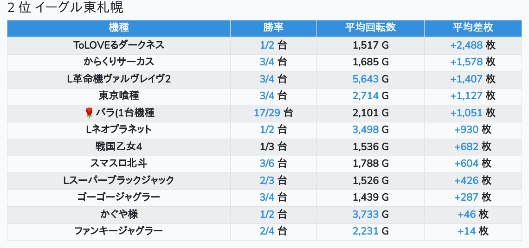The image size is (529, 248).
Task: Select the ToLOVEるダークネス row name
Action: pyautogui.click(x=119, y=45)
